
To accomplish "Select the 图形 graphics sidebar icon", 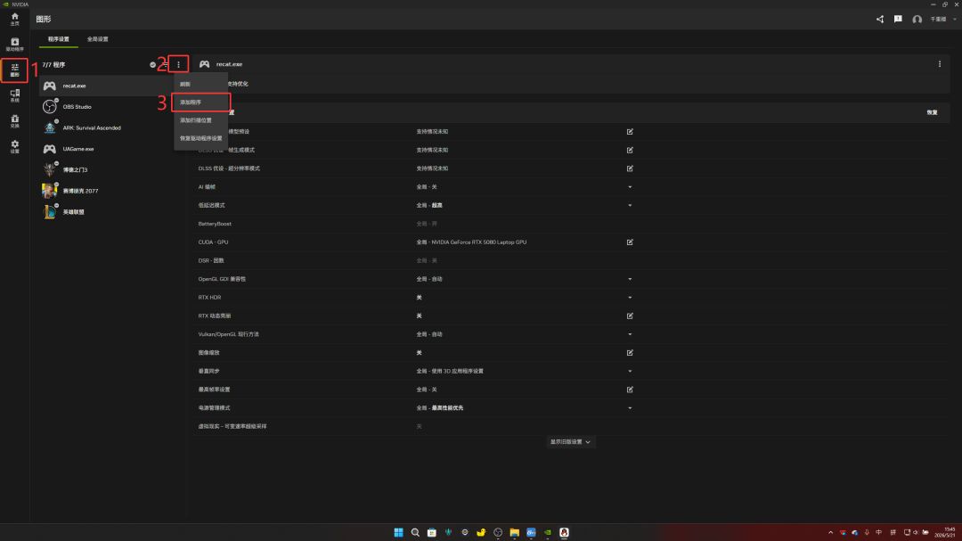I will click(15, 70).
